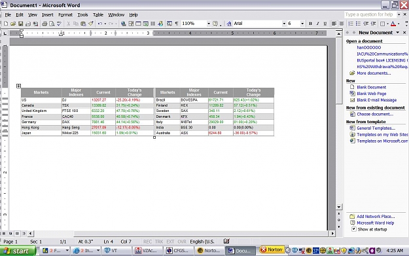Click the spelling status icon in status bar
The width and height of the screenshot is (409, 256).
(226, 241)
